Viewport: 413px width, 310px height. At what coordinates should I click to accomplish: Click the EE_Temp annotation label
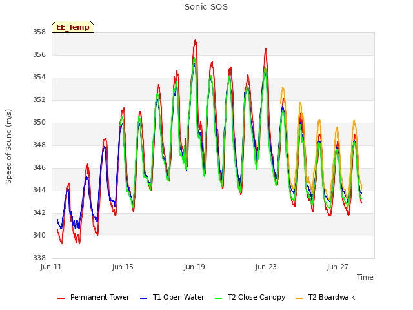point(73,27)
